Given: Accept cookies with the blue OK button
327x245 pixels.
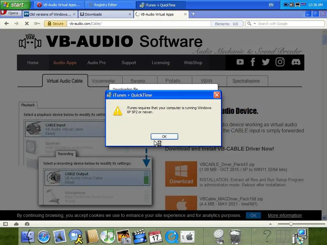Looking at the screenshot, I should [x=253, y=215].
